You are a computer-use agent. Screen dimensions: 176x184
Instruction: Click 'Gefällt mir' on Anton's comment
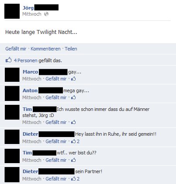pyautogui.click(x=56, y=97)
